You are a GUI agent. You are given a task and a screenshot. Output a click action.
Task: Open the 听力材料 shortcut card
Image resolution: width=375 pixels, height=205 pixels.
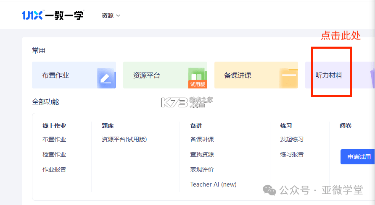(340, 75)
